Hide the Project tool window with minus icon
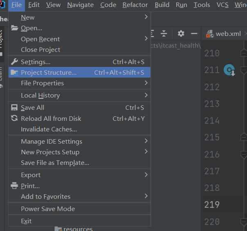The width and height of the screenshot is (247, 231). (194, 33)
